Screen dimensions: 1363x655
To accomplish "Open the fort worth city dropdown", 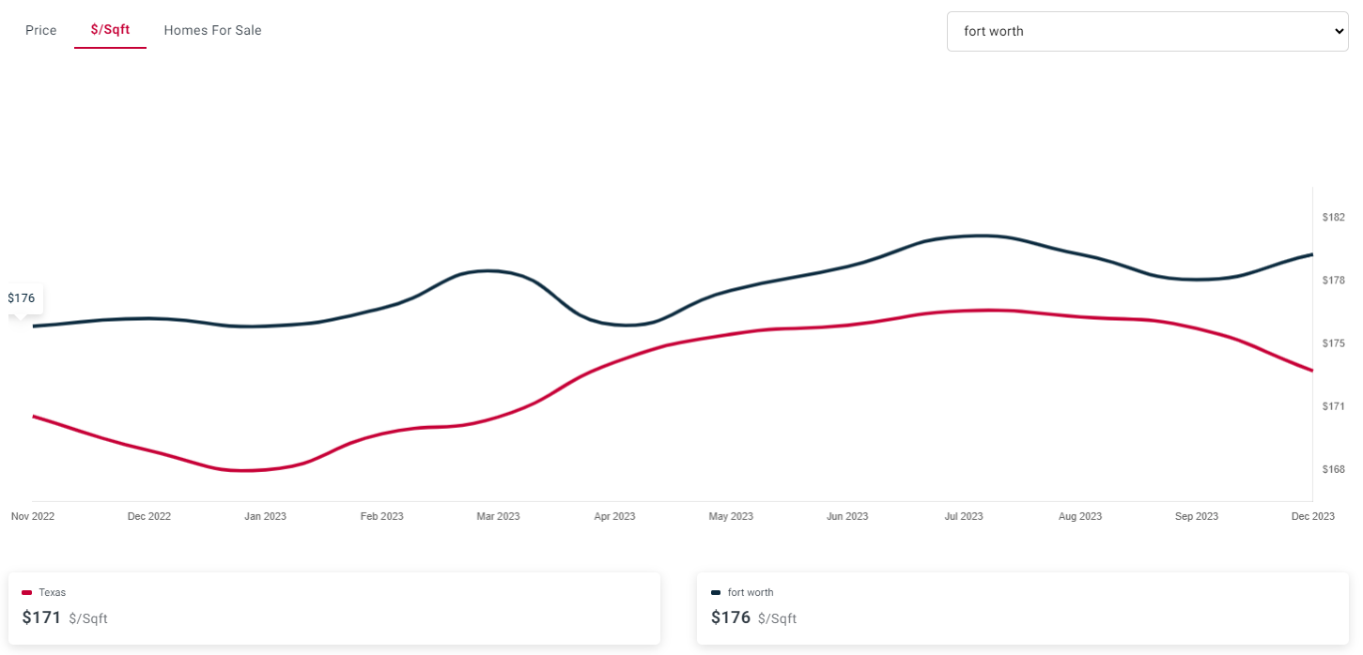I will point(1147,31).
